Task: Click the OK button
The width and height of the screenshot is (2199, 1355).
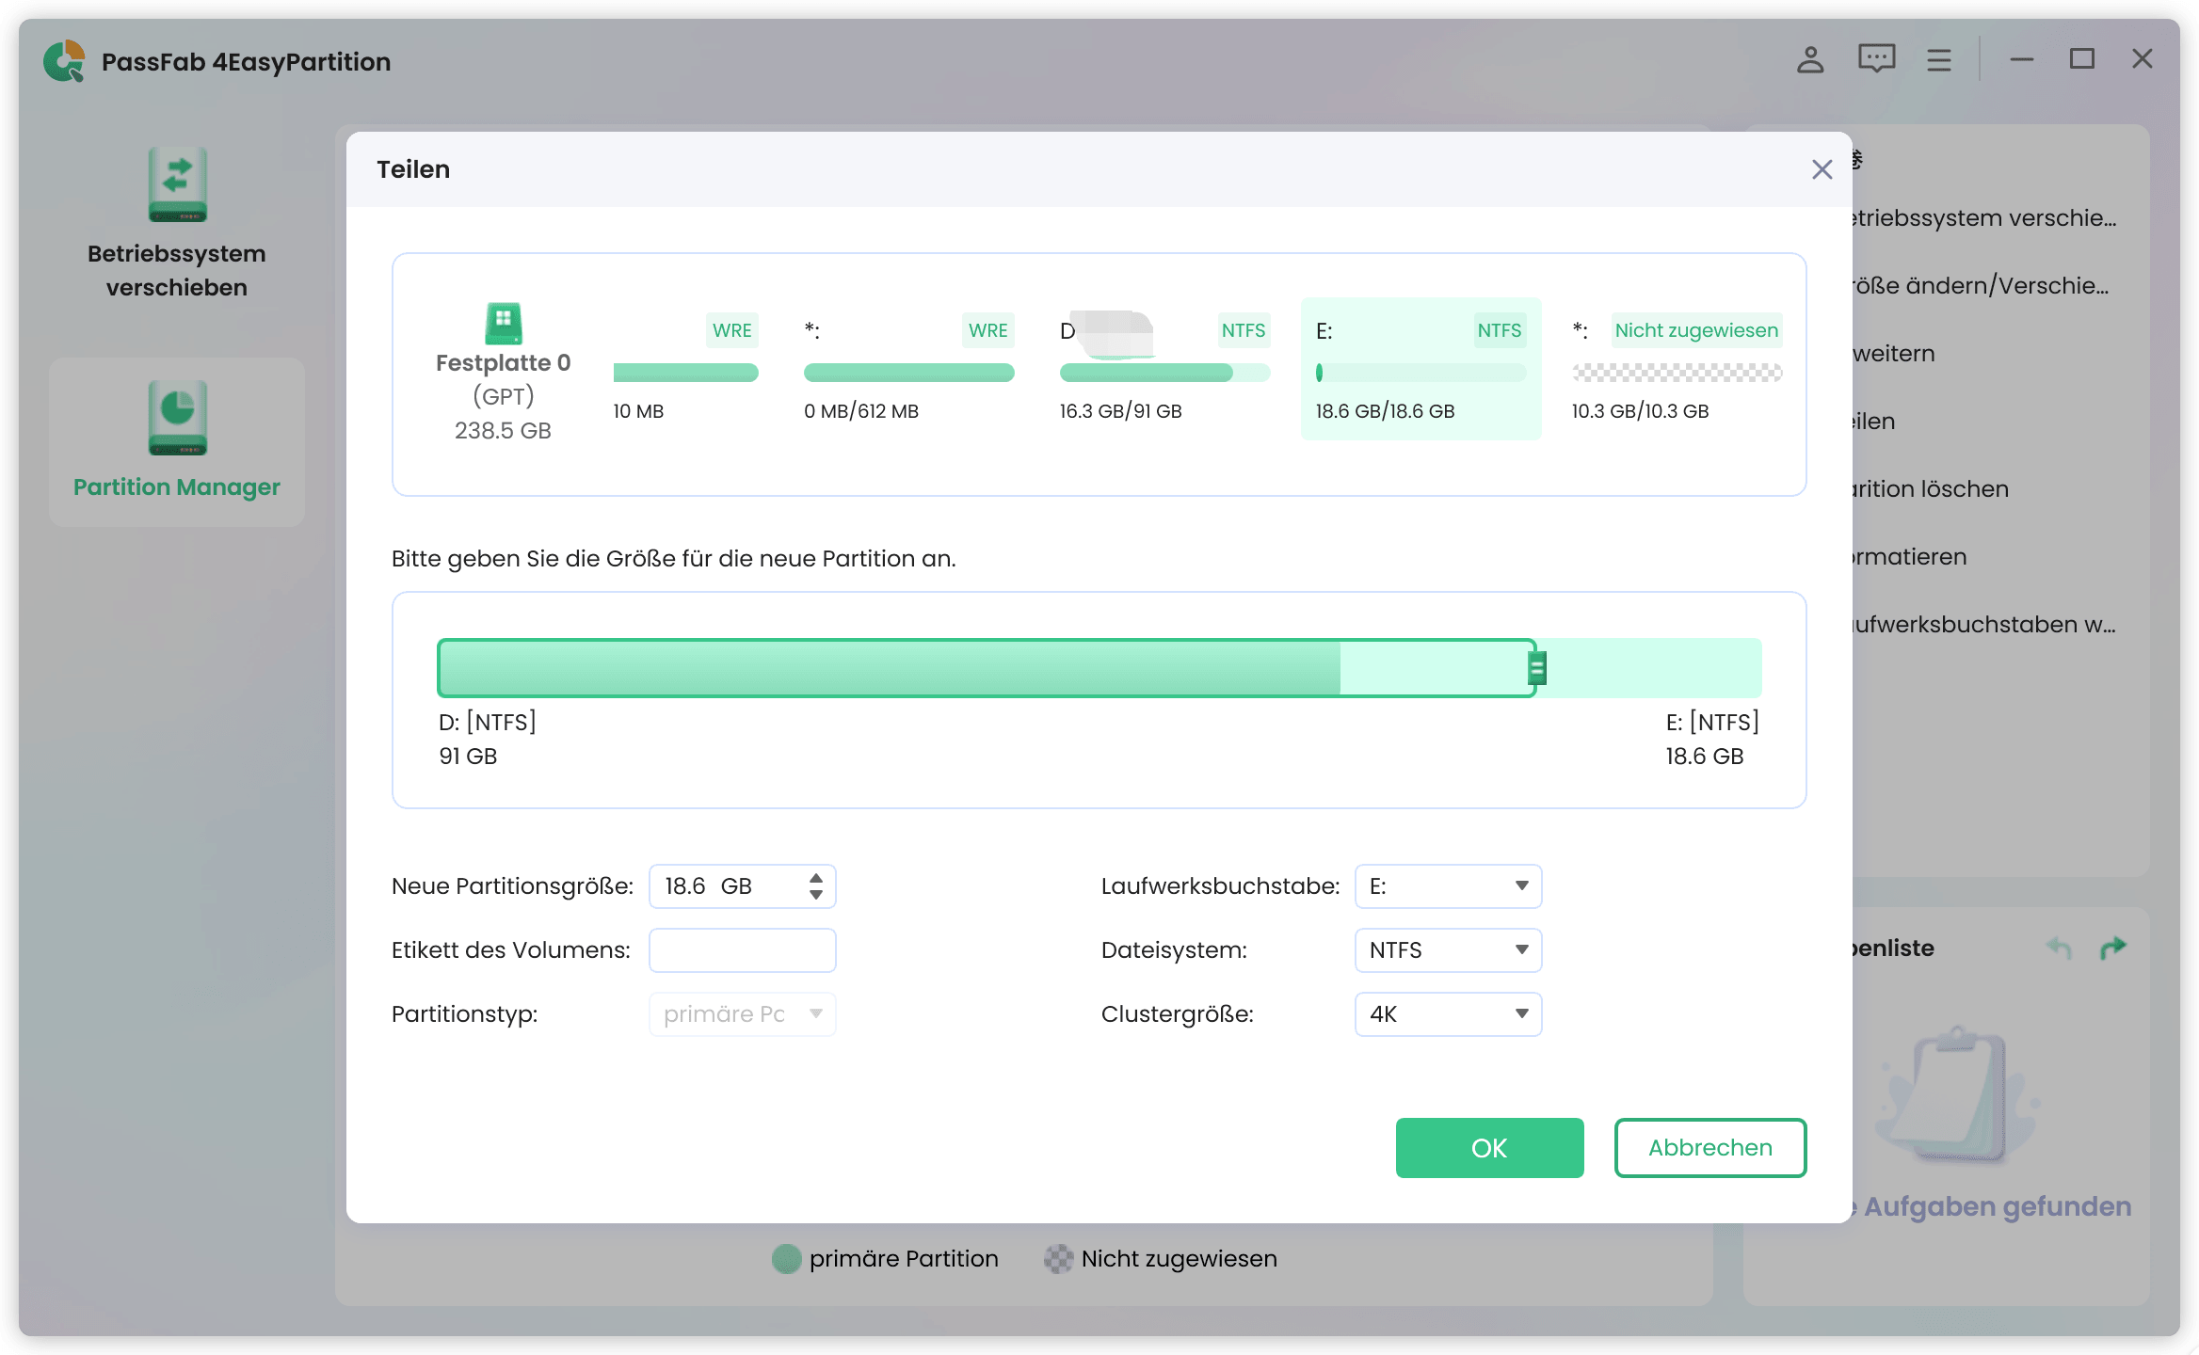Action: (x=1489, y=1148)
